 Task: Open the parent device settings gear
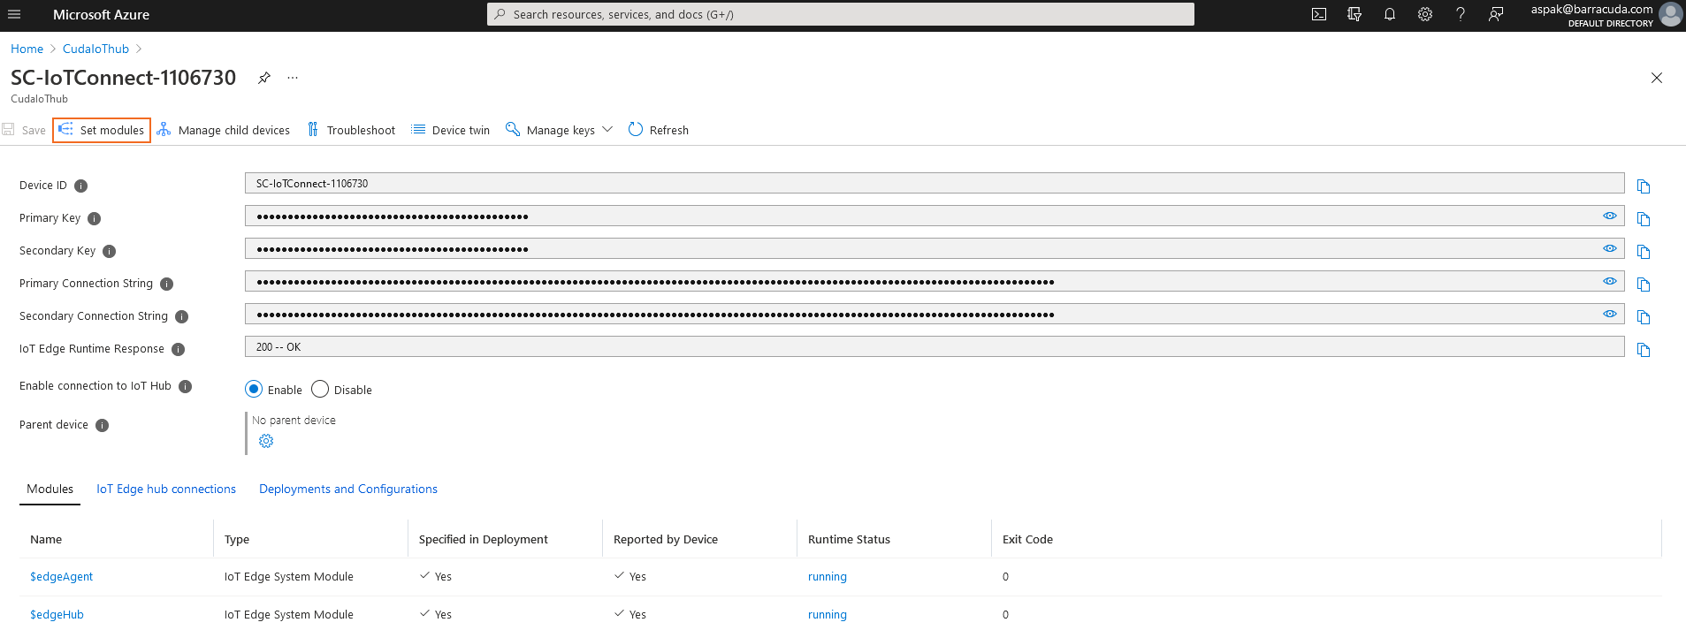point(266,441)
